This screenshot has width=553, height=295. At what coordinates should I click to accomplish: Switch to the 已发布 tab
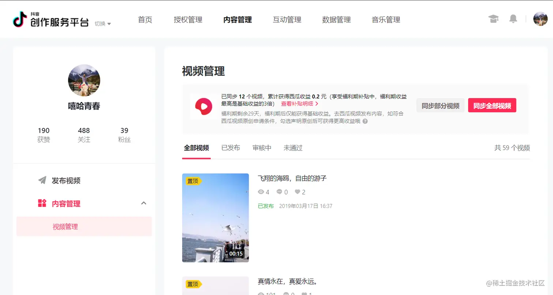(x=231, y=148)
